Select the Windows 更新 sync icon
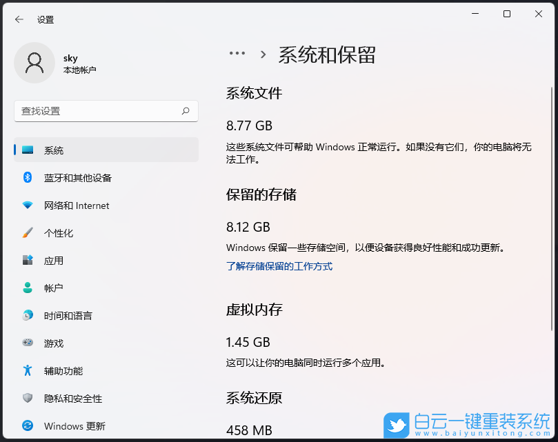 [28, 426]
